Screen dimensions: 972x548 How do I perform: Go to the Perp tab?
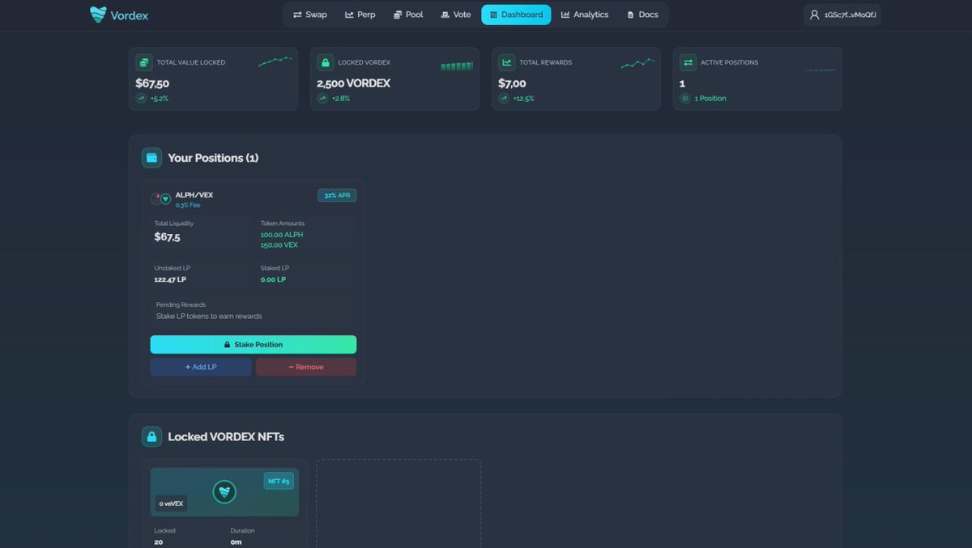pos(360,15)
